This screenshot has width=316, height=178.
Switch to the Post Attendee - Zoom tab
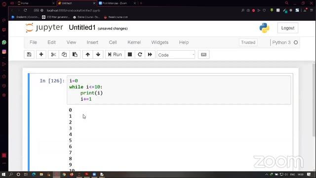click(117, 3)
